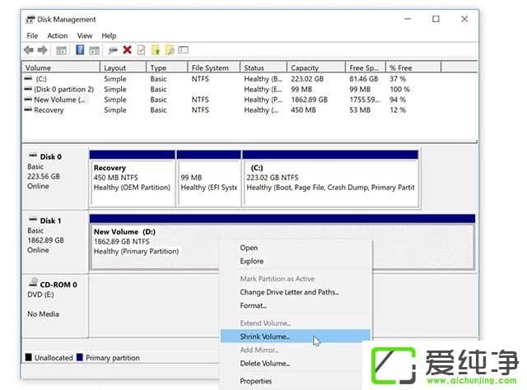
Task: Click Add Mirror context menu entry
Action: tap(296, 350)
